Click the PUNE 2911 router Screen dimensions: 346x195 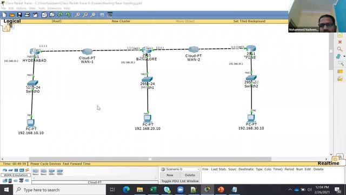pos(251,48)
